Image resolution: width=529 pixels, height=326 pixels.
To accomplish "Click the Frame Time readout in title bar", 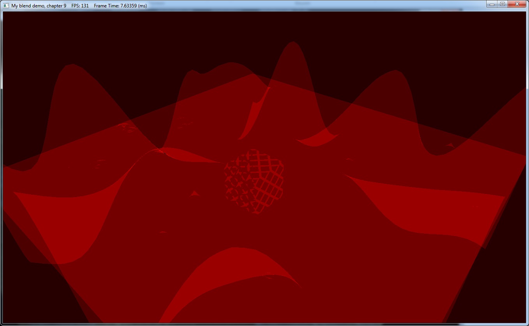I will coord(120,6).
